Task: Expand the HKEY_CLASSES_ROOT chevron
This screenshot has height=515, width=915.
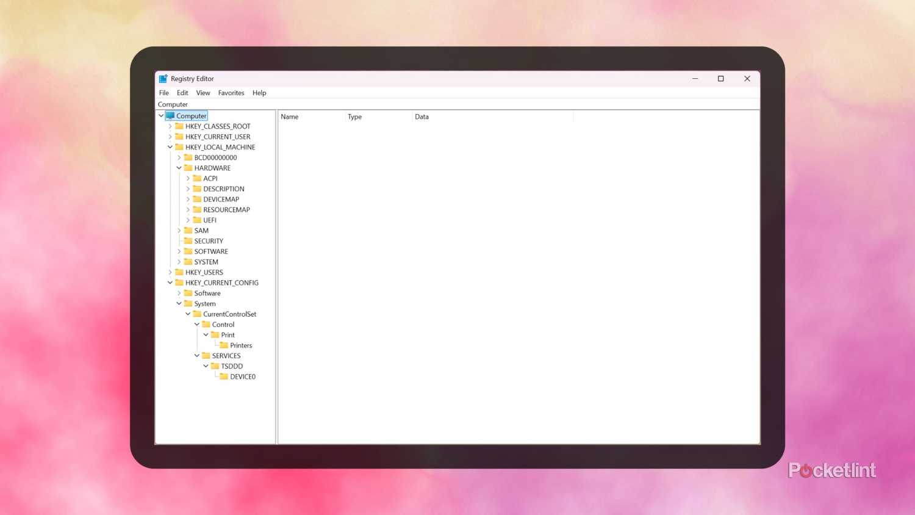Action: (x=170, y=126)
